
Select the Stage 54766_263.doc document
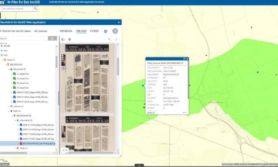(39, 125)
